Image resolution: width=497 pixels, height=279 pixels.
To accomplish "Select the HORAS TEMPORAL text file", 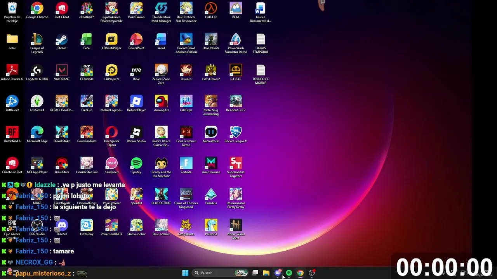I will coord(261,43).
